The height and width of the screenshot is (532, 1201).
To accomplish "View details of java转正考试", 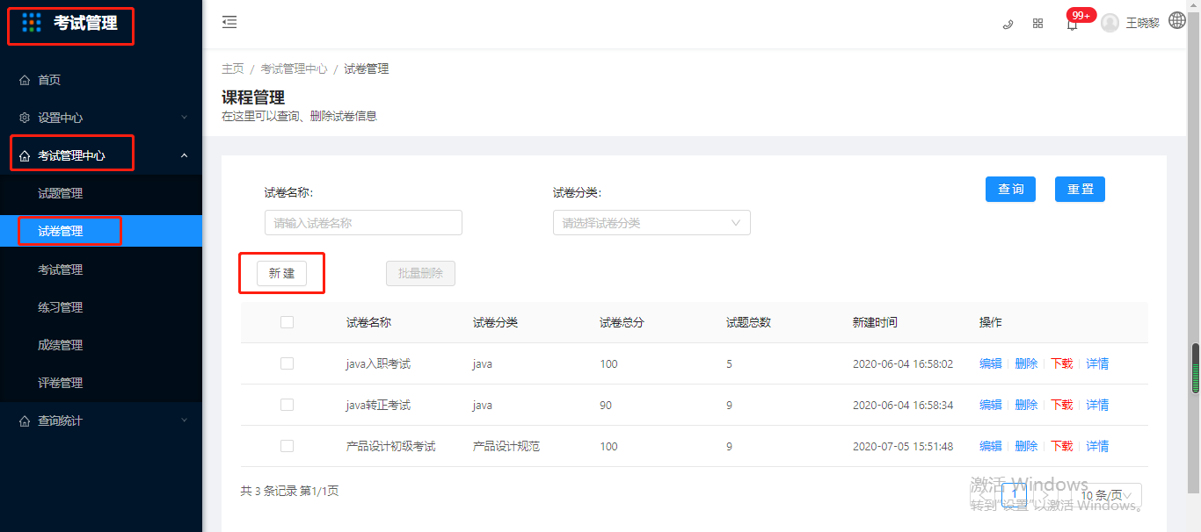I will click(1097, 405).
